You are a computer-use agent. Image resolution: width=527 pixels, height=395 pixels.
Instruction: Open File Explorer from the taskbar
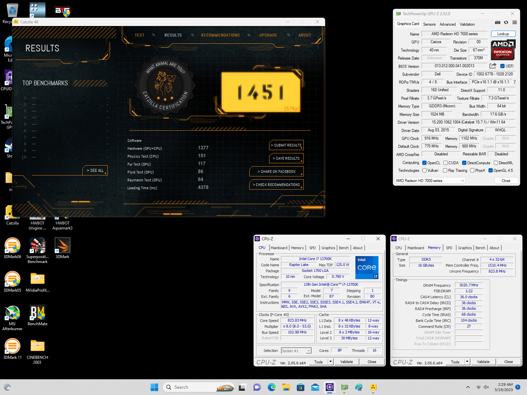(x=286, y=387)
